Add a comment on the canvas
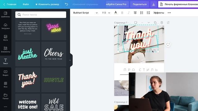The image size is (198, 111). click(168, 44)
